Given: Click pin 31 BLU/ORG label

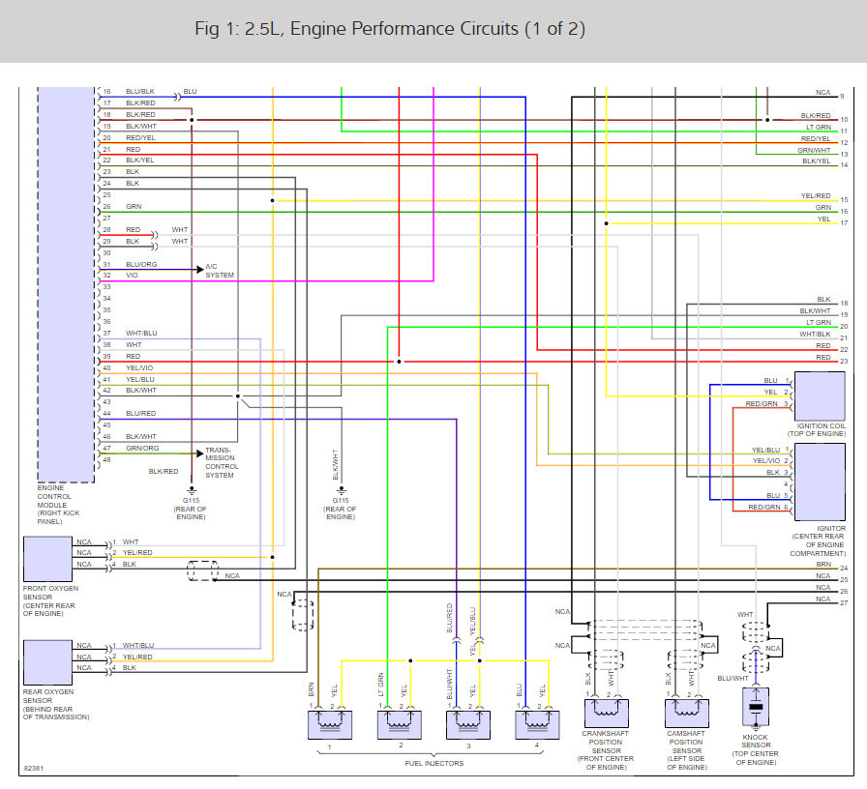Looking at the screenshot, I should pos(141,264).
